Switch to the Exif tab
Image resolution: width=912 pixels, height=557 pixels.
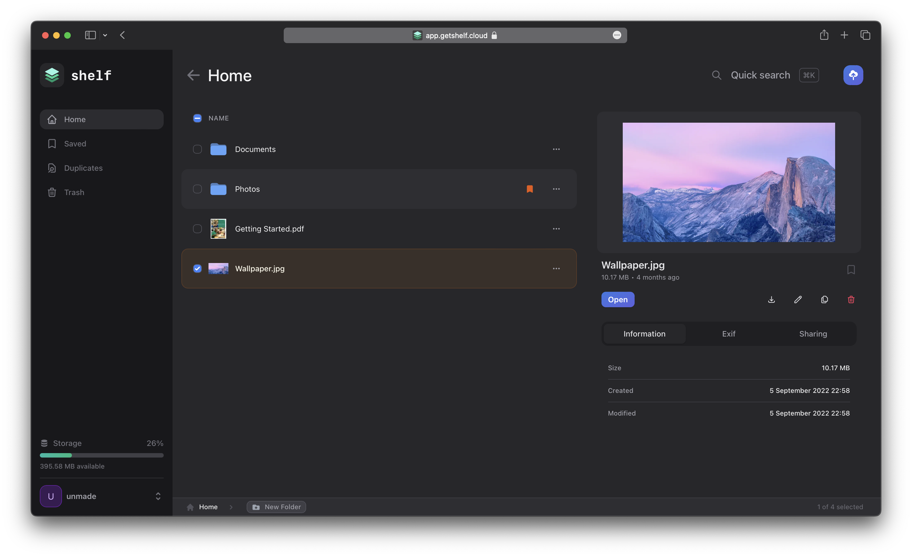pyautogui.click(x=729, y=333)
